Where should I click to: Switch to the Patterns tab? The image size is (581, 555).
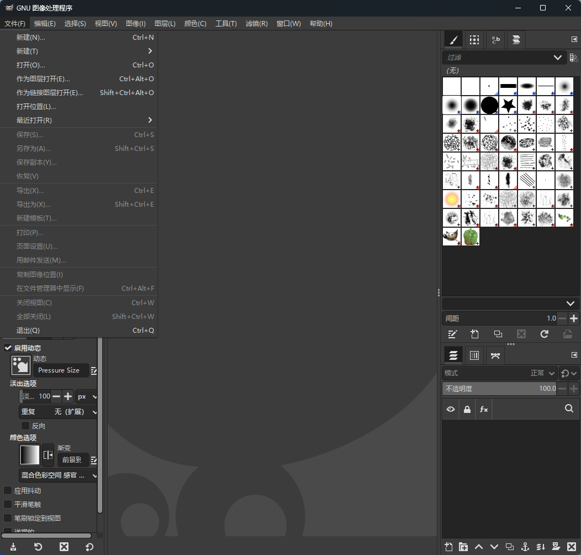tap(474, 40)
